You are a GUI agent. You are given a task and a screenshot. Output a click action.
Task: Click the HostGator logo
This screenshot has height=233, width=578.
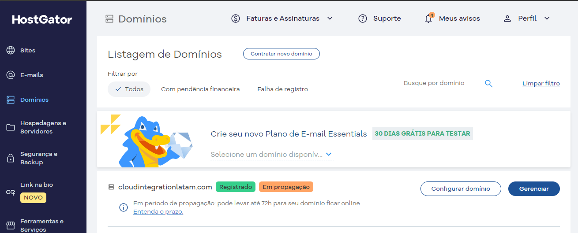pos(42,19)
